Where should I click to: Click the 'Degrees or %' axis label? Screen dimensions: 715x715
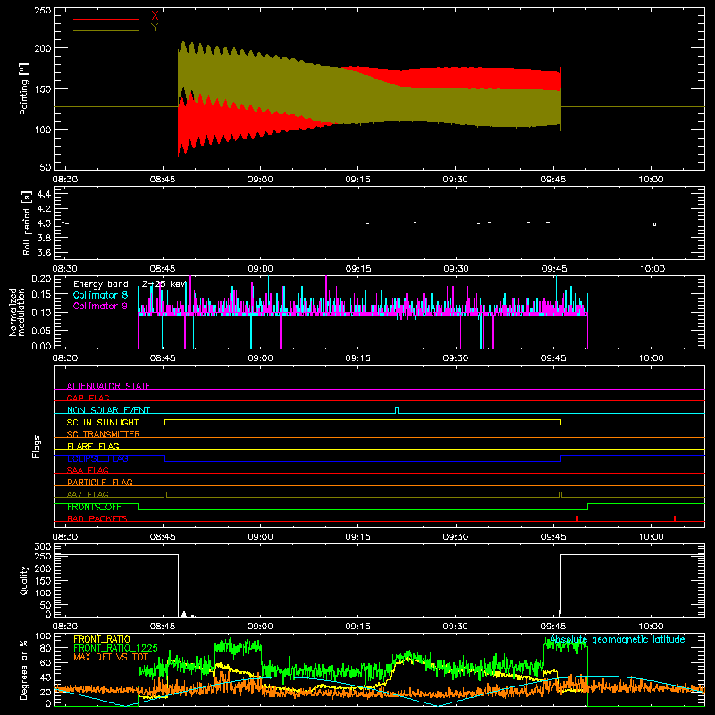pos(24,669)
